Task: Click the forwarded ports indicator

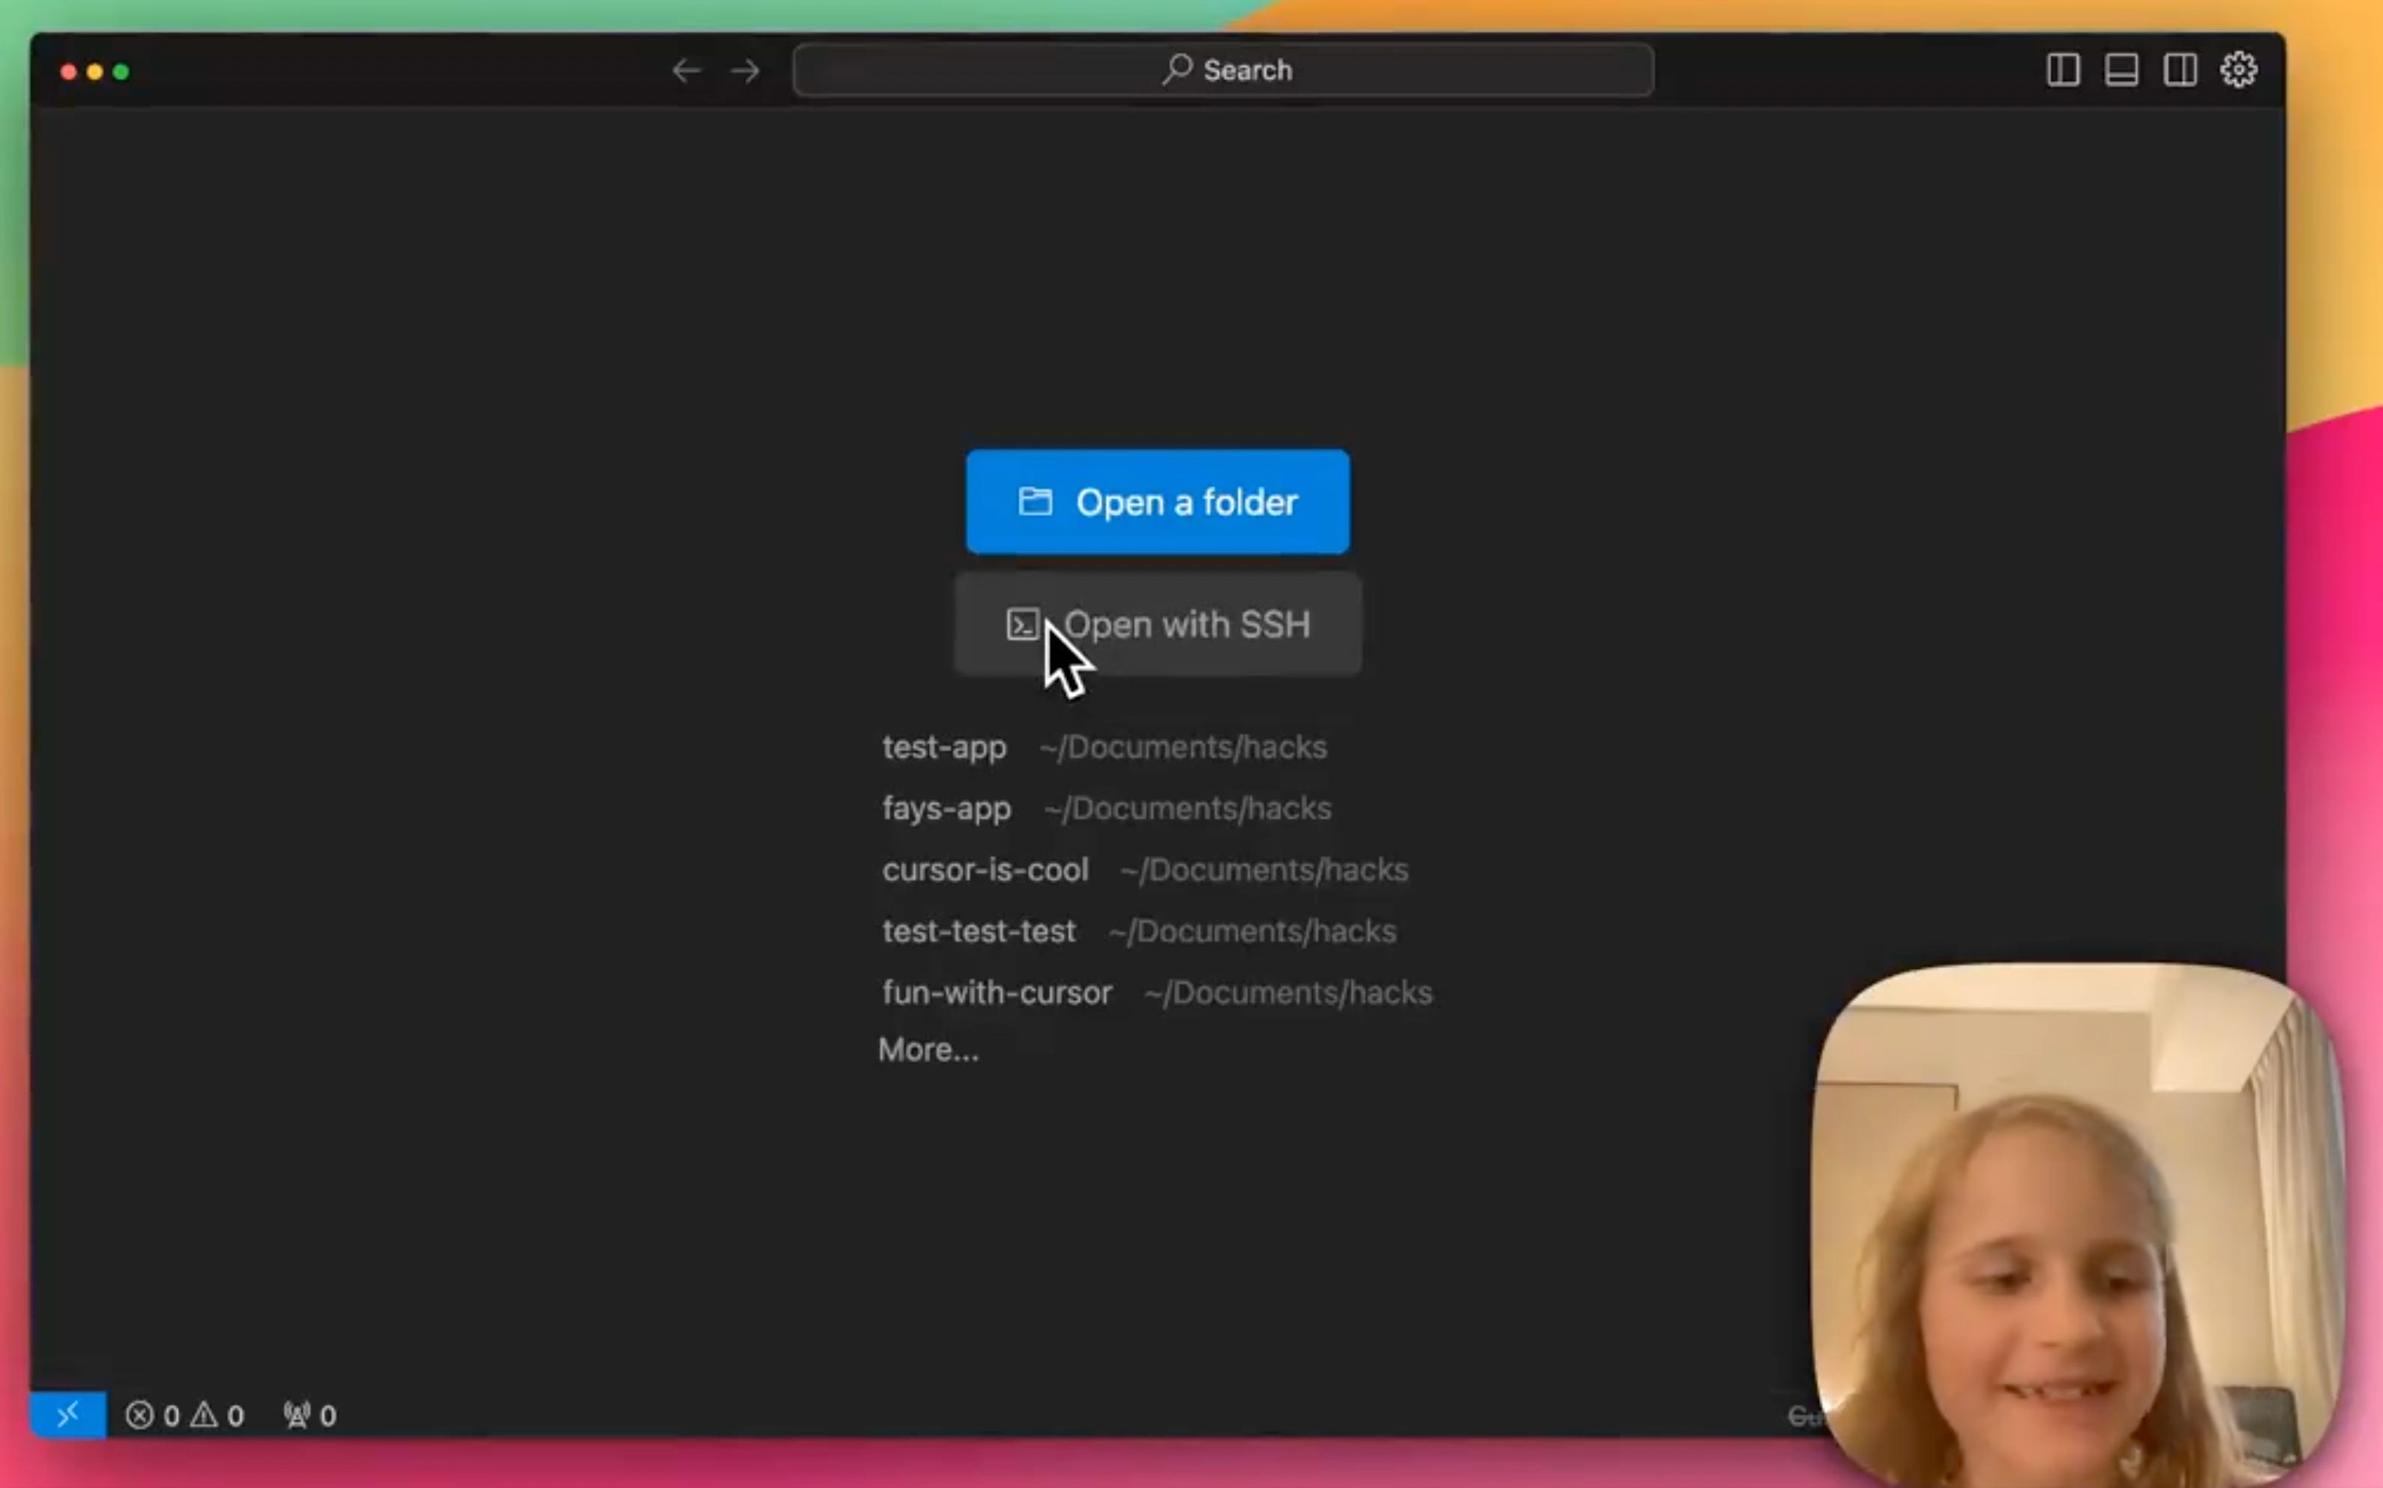Action: (310, 1415)
